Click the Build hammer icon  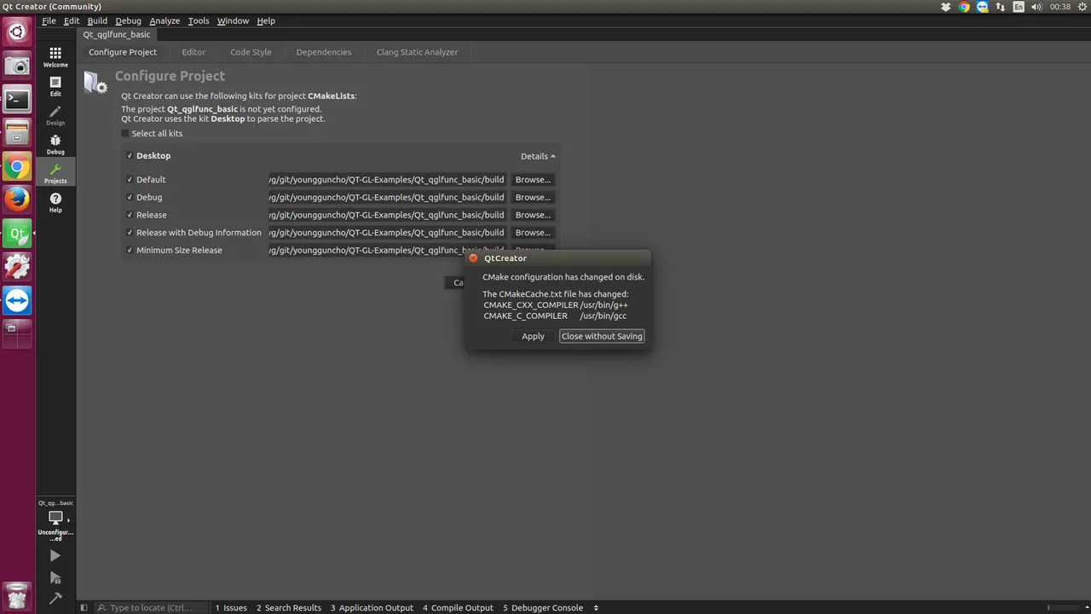pos(55,598)
